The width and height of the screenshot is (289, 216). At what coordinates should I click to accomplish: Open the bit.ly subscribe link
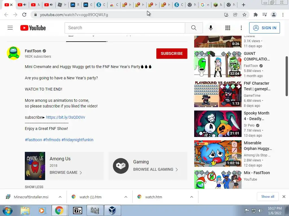coord(65,117)
